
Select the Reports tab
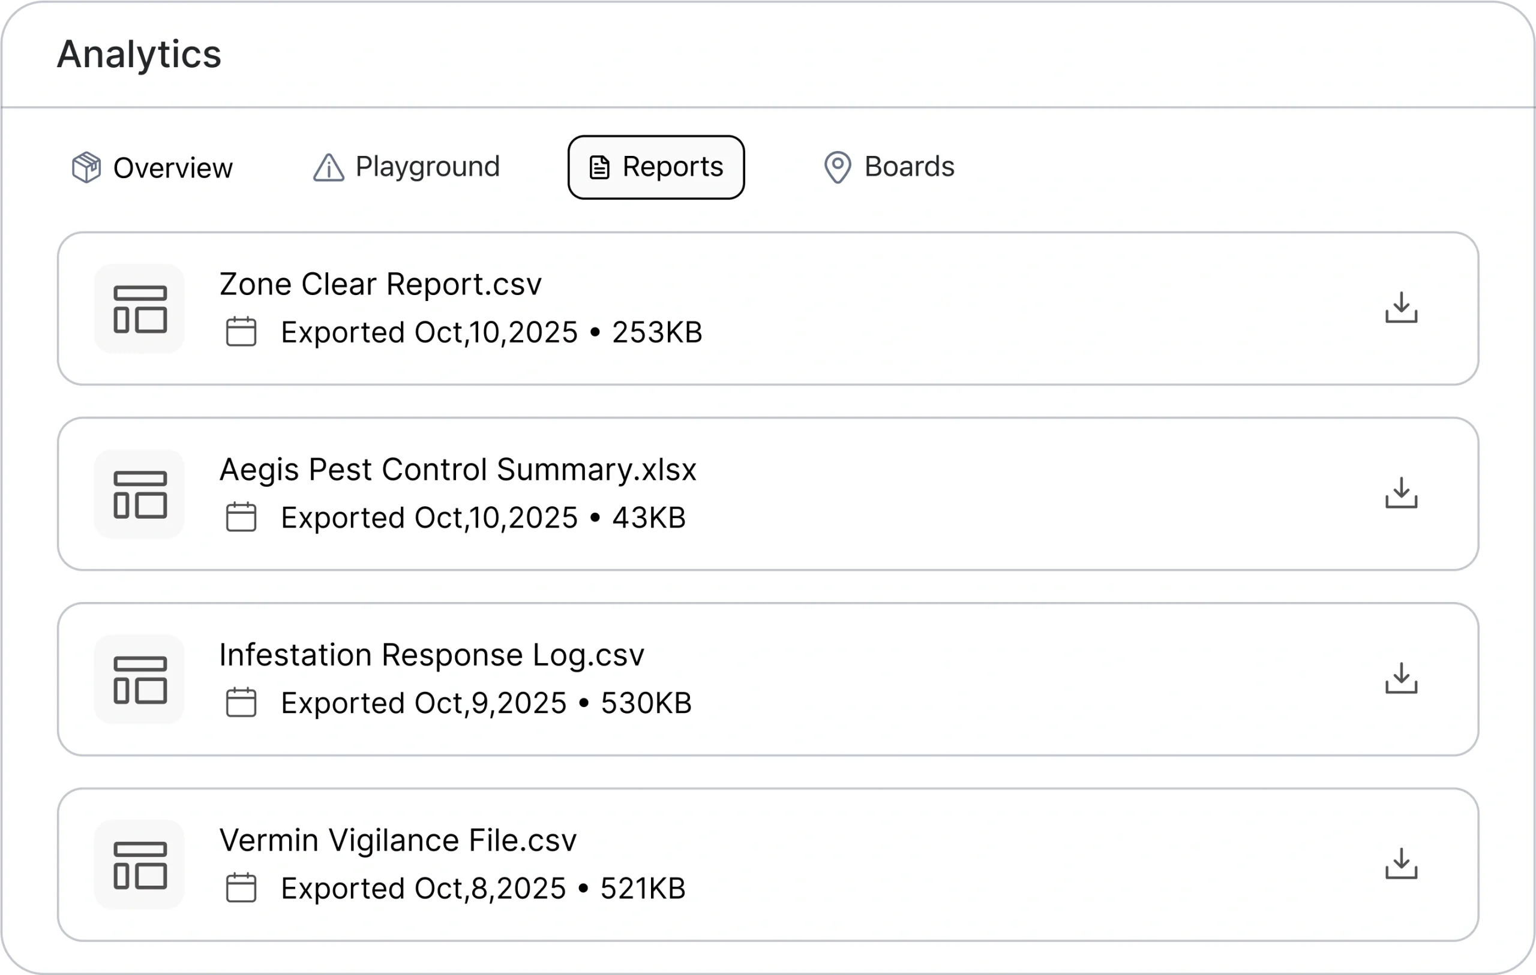pos(656,167)
